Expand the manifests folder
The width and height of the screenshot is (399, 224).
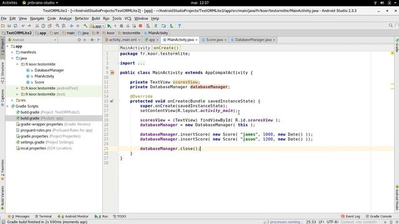click(12, 52)
